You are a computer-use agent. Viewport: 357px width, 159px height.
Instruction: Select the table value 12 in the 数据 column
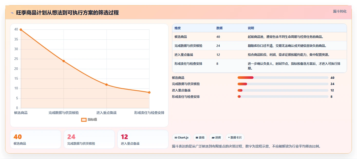218,55
